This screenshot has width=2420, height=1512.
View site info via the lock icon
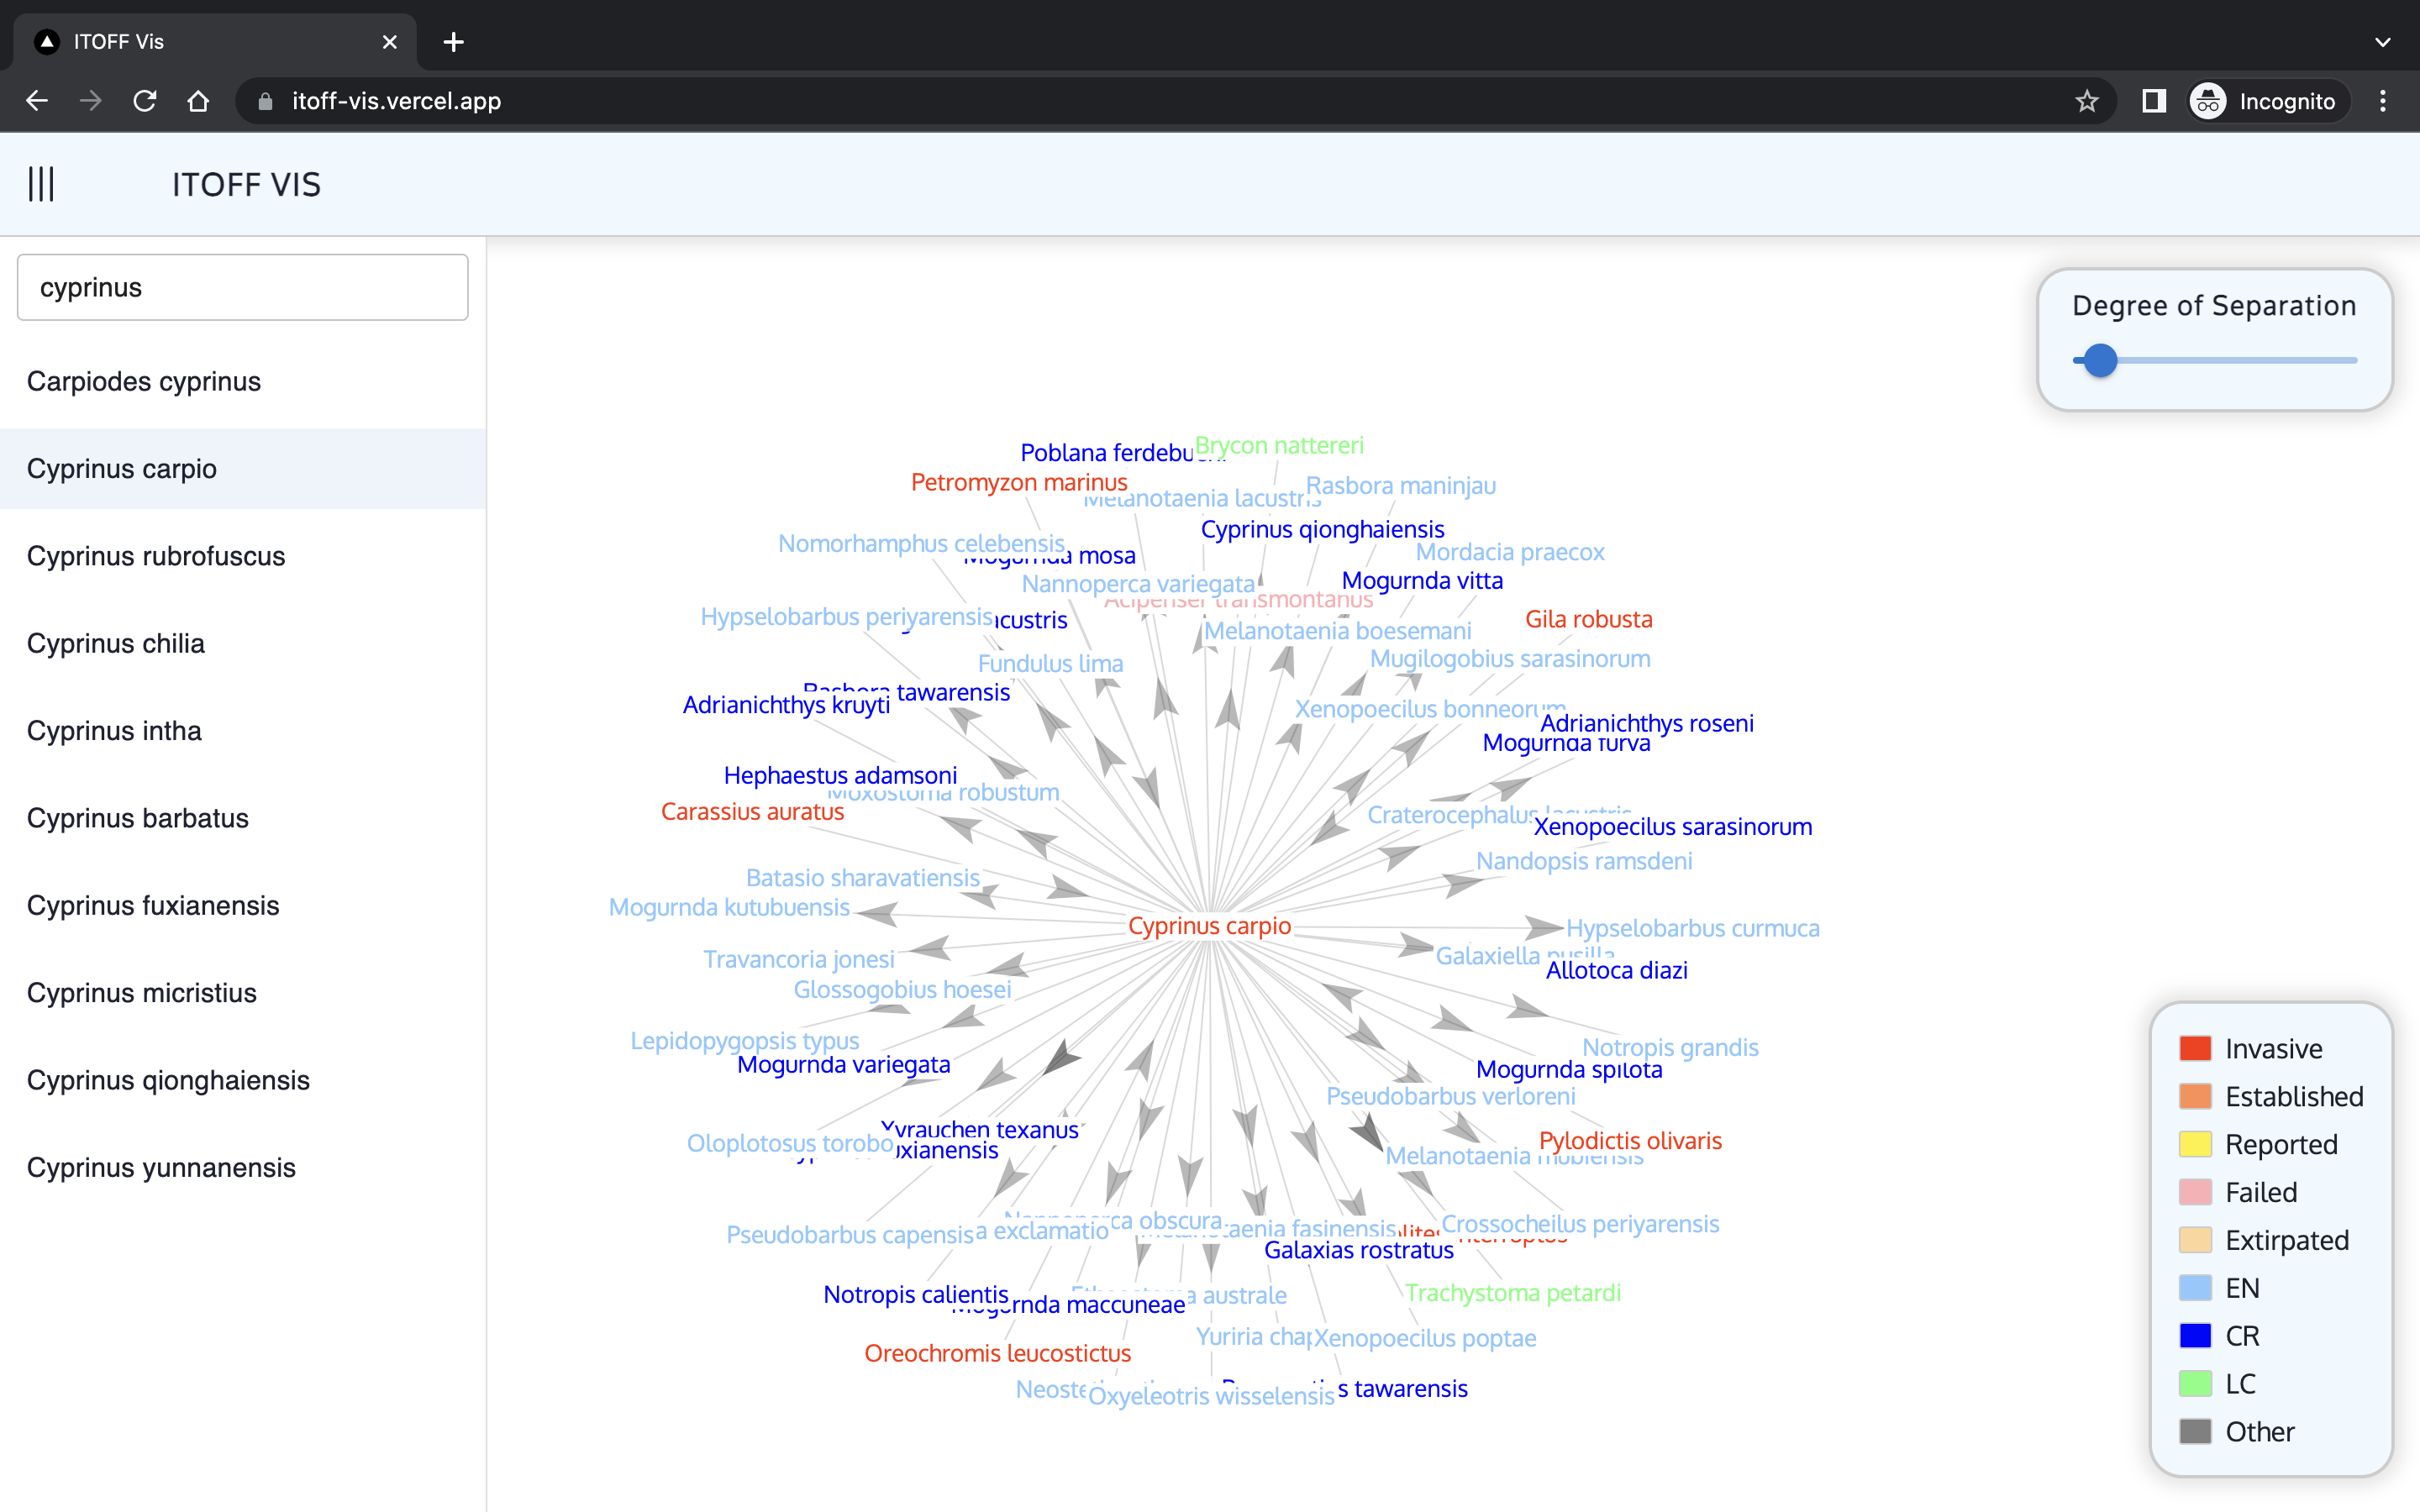point(265,101)
